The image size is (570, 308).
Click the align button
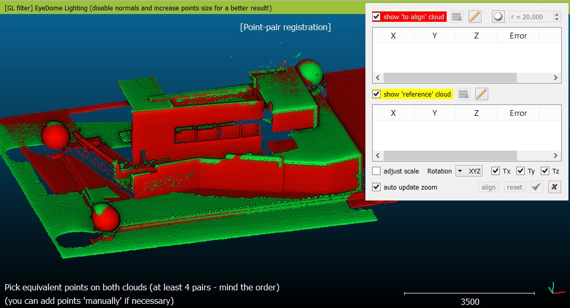[x=488, y=187]
